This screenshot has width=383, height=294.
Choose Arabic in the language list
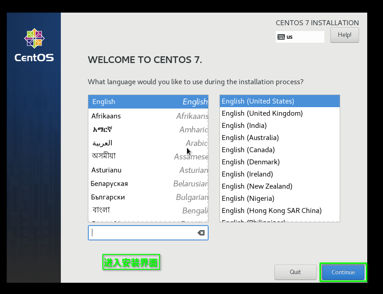click(148, 143)
